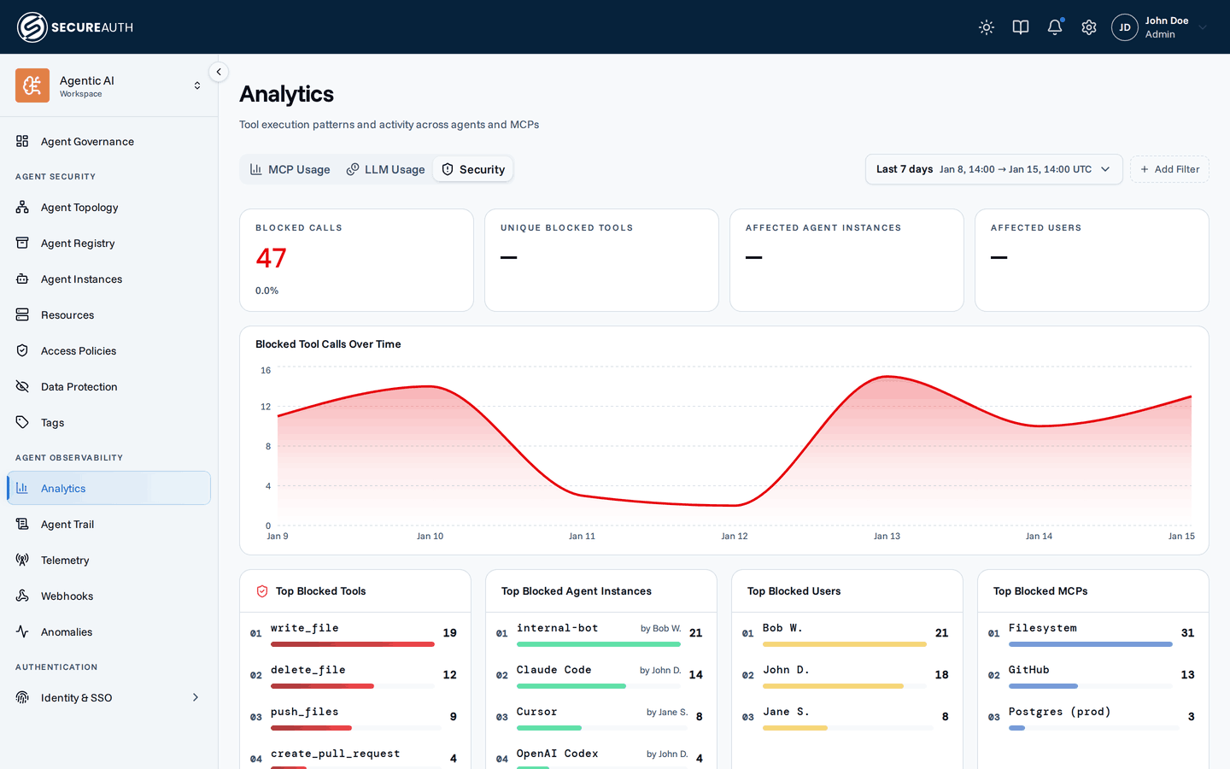Click Bob W. in Top Blocked Users
1230x769 pixels.
point(782,628)
